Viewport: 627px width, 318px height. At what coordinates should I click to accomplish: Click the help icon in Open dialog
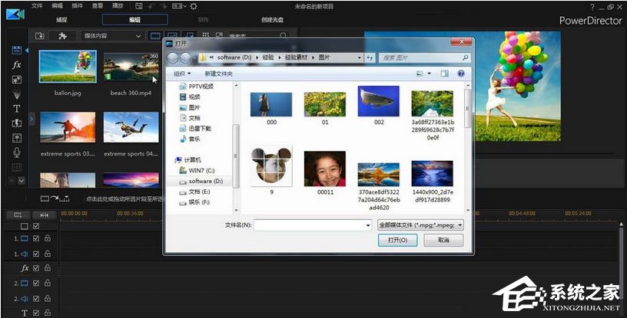(461, 74)
